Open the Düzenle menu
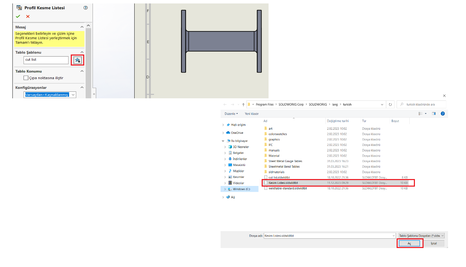The height and width of the screenshot is (267, 466). coord(231,113)
